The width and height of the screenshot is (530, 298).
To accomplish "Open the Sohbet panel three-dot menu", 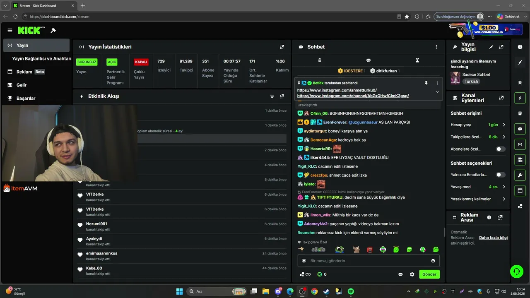I will pos(436,47).
